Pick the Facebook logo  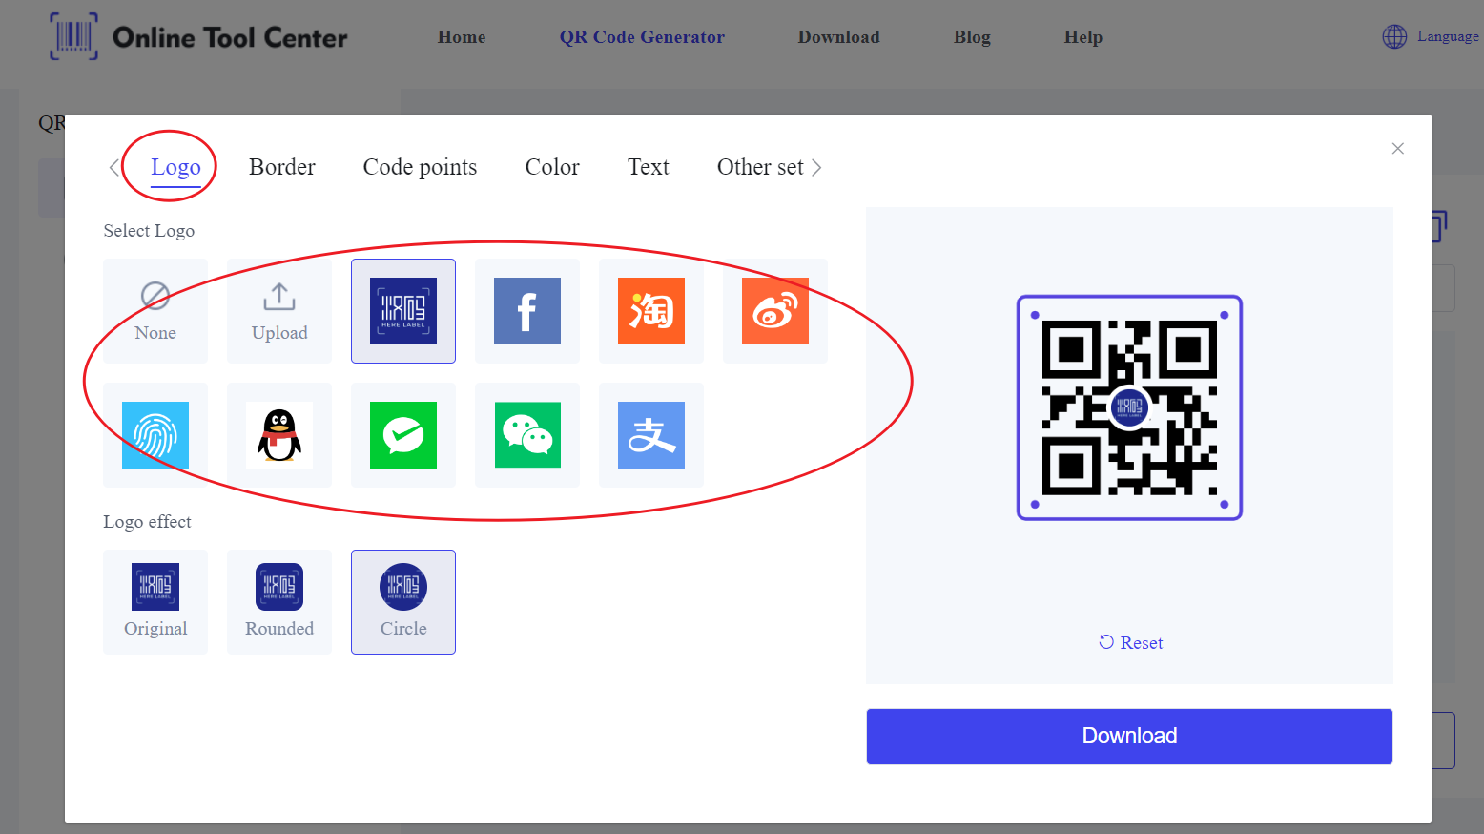coord(527,311)
